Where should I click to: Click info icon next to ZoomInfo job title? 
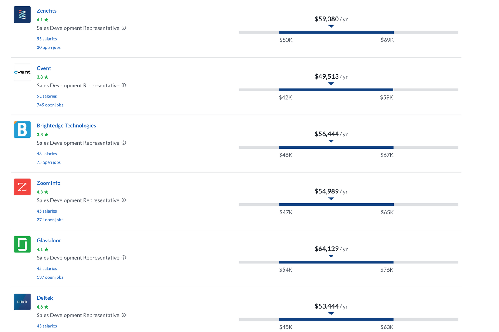point(124,200)
